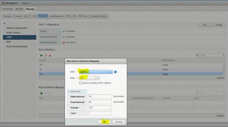The width and height of the screenshot is (228, 127).
Task: Click the pencil edit icon under Area Definitions
Action: coord(45,55)
